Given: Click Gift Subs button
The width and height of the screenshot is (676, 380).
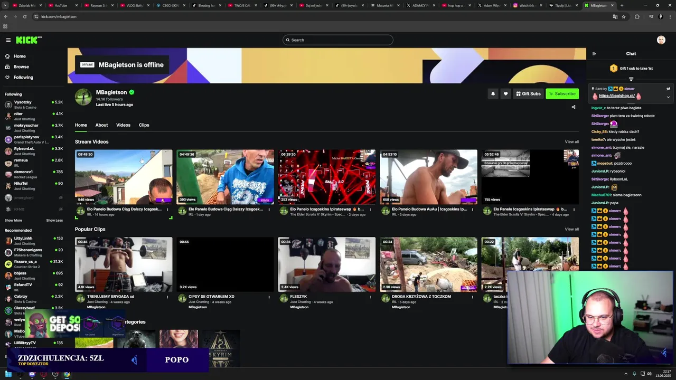Looking at the screenshot, I should pos(528,94).
